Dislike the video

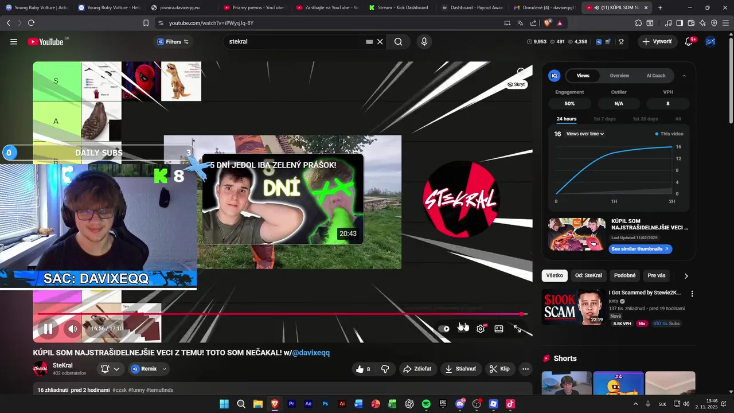click(386, 369)
